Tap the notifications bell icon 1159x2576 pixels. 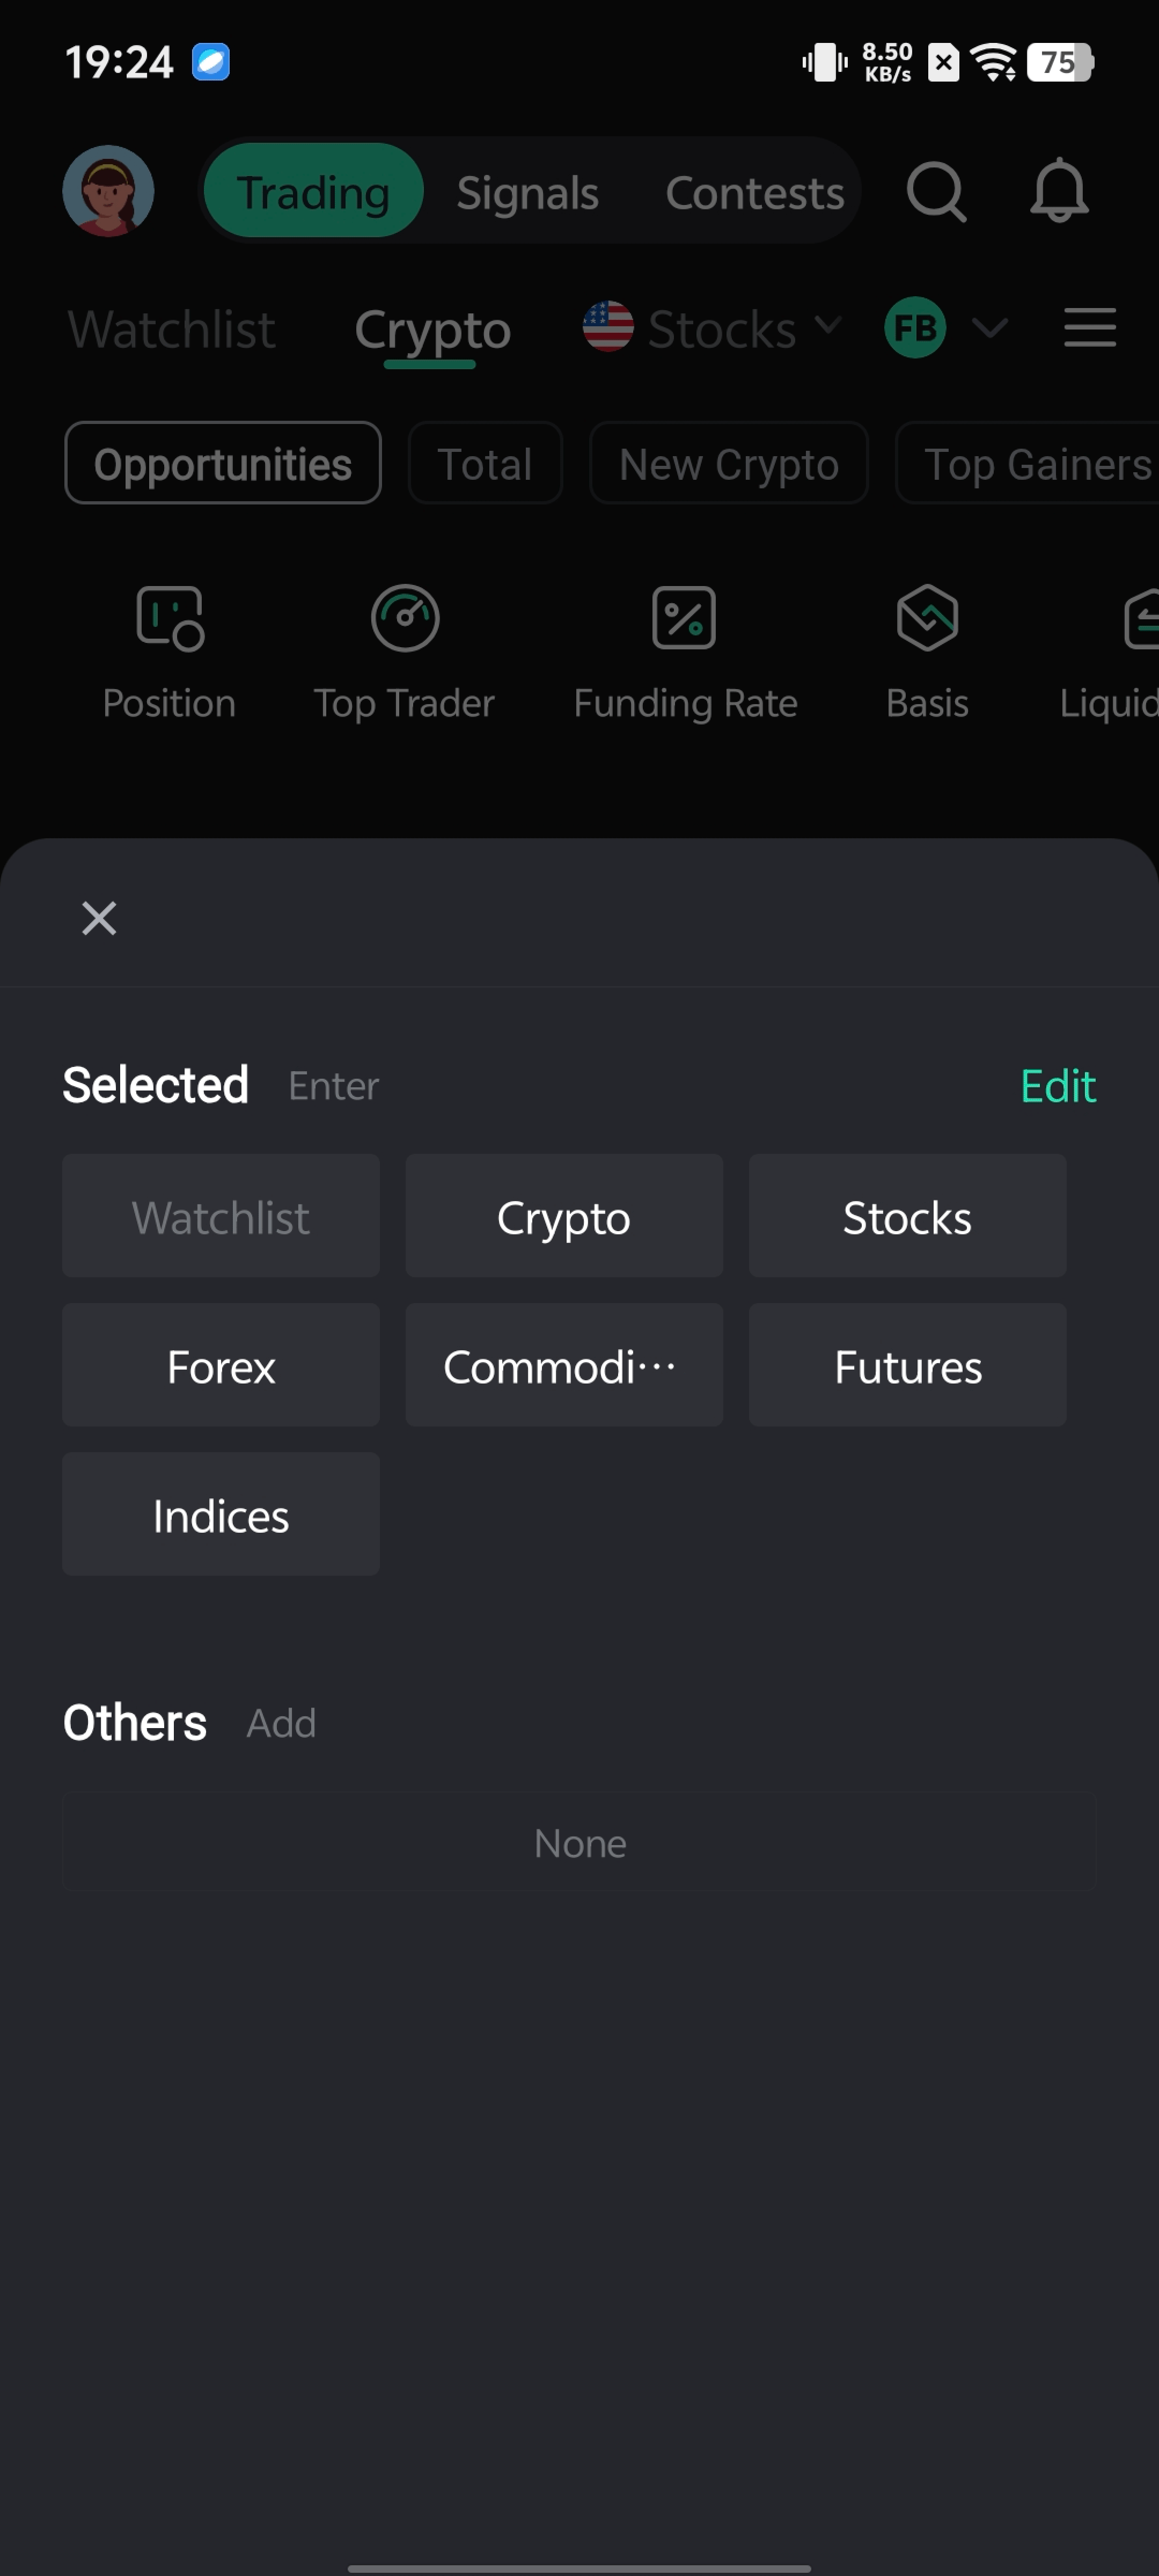pos(1059,191)
